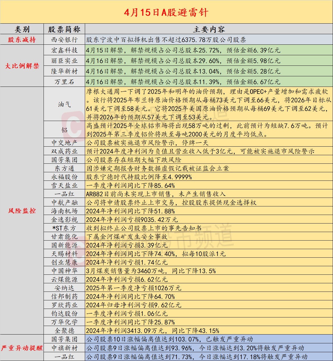Click the 解禁规模占公司总股本25.72% content cell
Viewport: 333px width, 361px height.
[x=209, y=50]
